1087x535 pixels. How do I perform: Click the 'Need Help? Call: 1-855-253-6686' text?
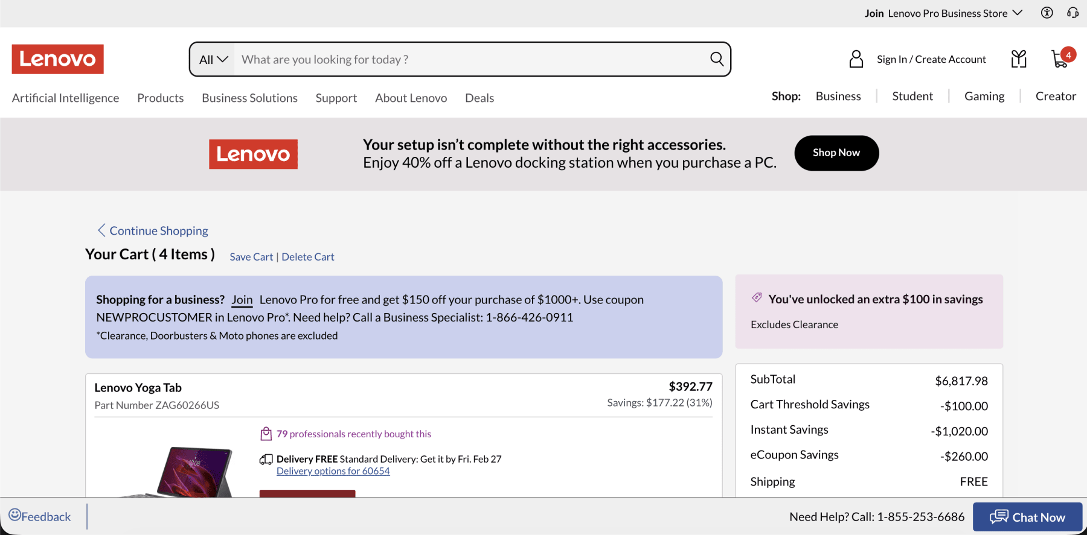[877, 517]
